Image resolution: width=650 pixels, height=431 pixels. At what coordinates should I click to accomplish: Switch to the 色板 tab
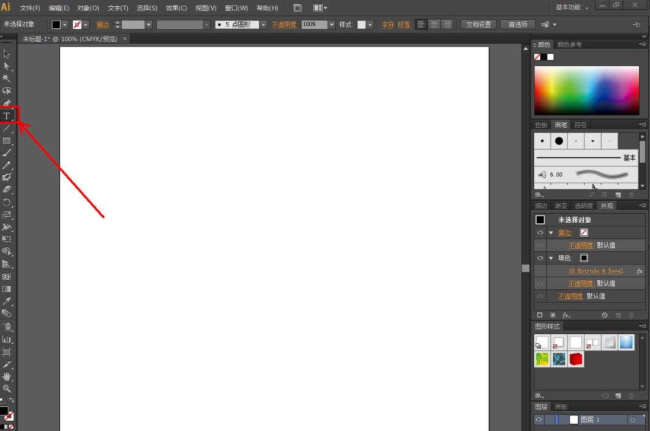click(541, 125)
